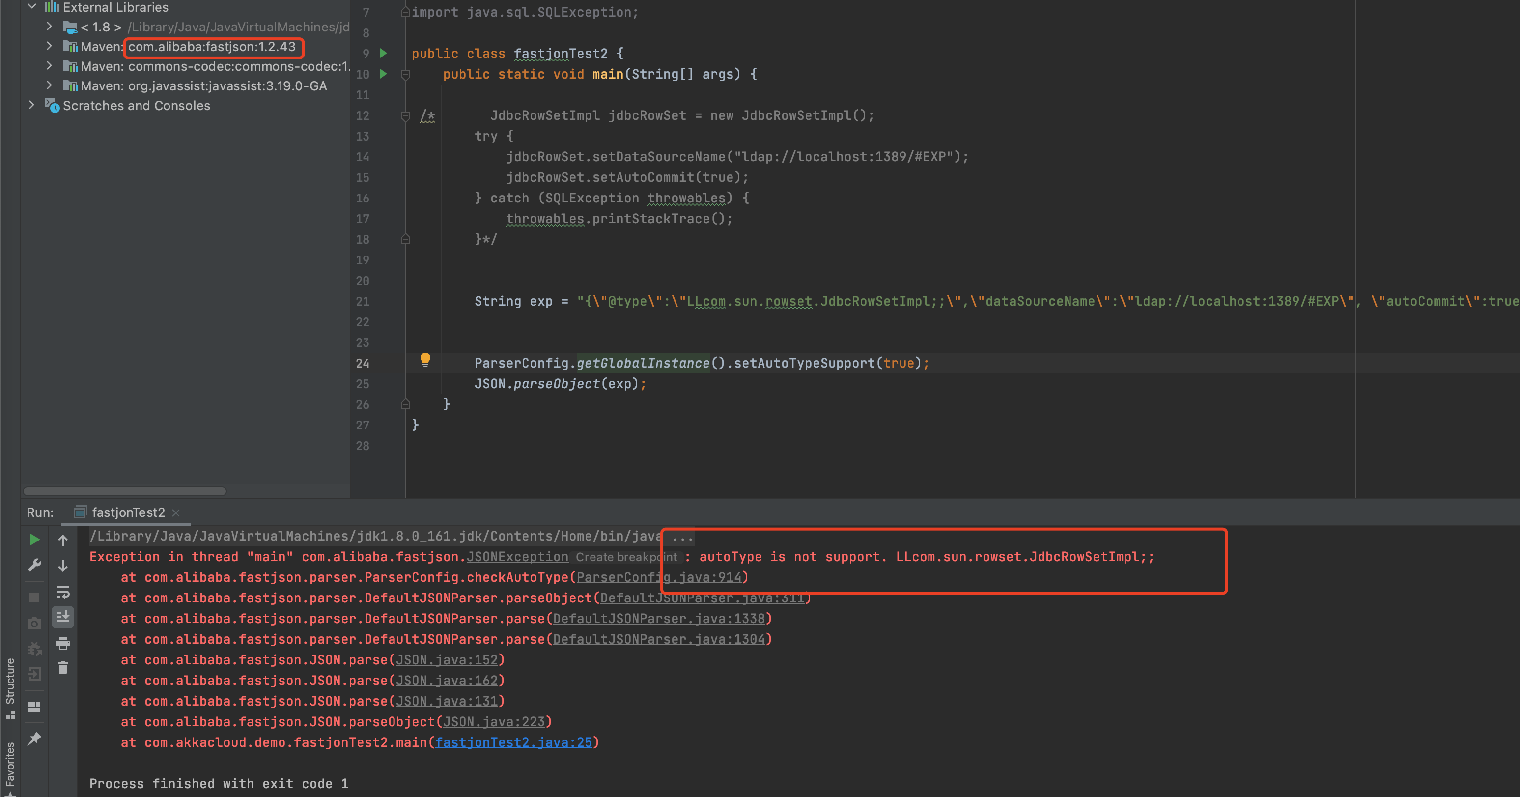Open the Favorites tool window tab
This screenshot has width=1520, height=797.
10,768
